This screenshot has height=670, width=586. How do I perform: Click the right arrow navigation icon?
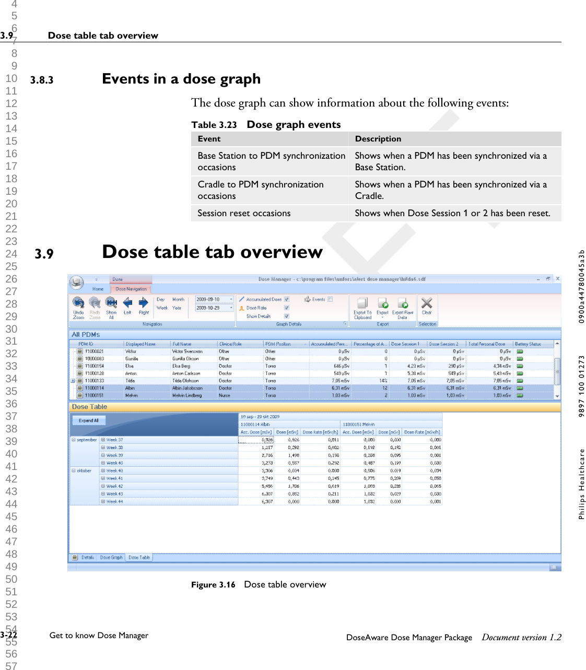[x=143, y=301]
